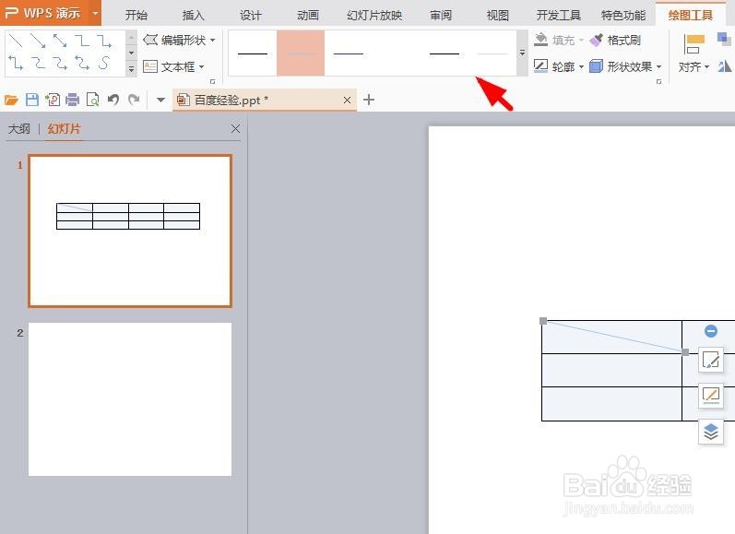This screenshot has height=534, width=735.
Task: Open print preview icon
Action: click(93, 100)
